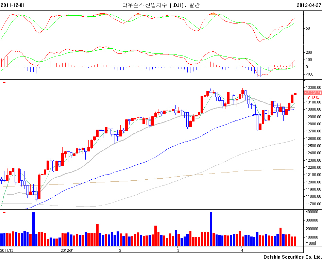Select the 2012-04-27 end date
Screen dimensions: 322x261
pyautogui.click(x=309, y=5)
